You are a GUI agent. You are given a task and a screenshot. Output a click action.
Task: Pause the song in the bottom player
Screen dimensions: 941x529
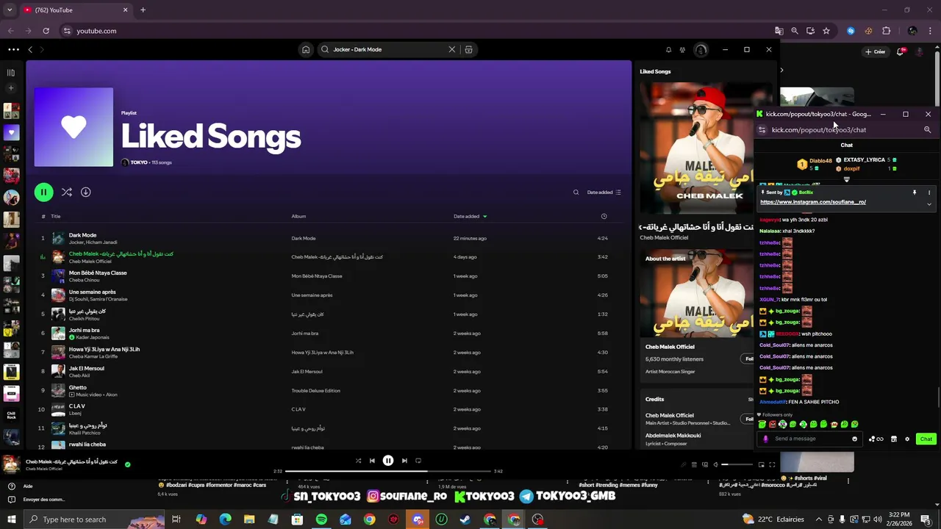click(388, 461)
